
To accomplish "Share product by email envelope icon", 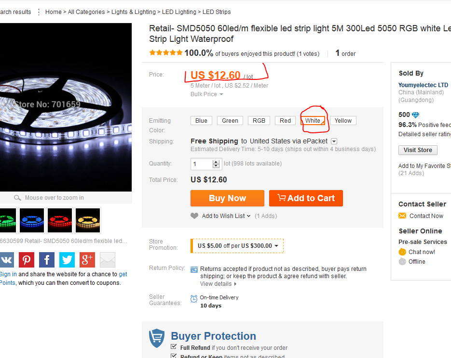I will 108,260.
